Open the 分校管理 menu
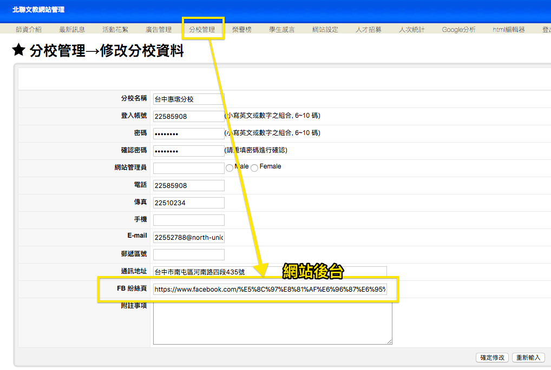This screenshot has height=370, width=551. coord(202,30)
